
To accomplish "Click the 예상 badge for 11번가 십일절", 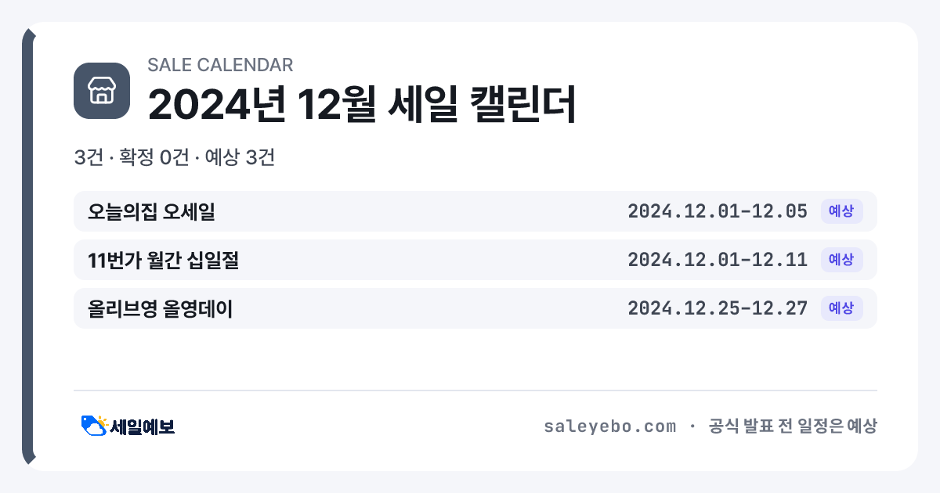I will 841,260.
